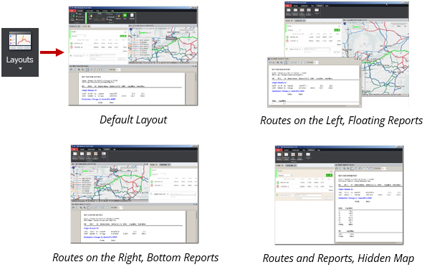Screen dimensions: 427x267
Task: Choose the Routes on the Left, Floating Reports preview
Action: pyautogui.click(x=338, y=55)
